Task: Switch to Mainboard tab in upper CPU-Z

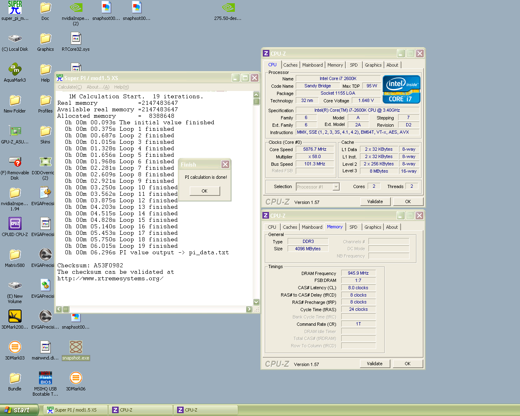Action: coord(312,65)
